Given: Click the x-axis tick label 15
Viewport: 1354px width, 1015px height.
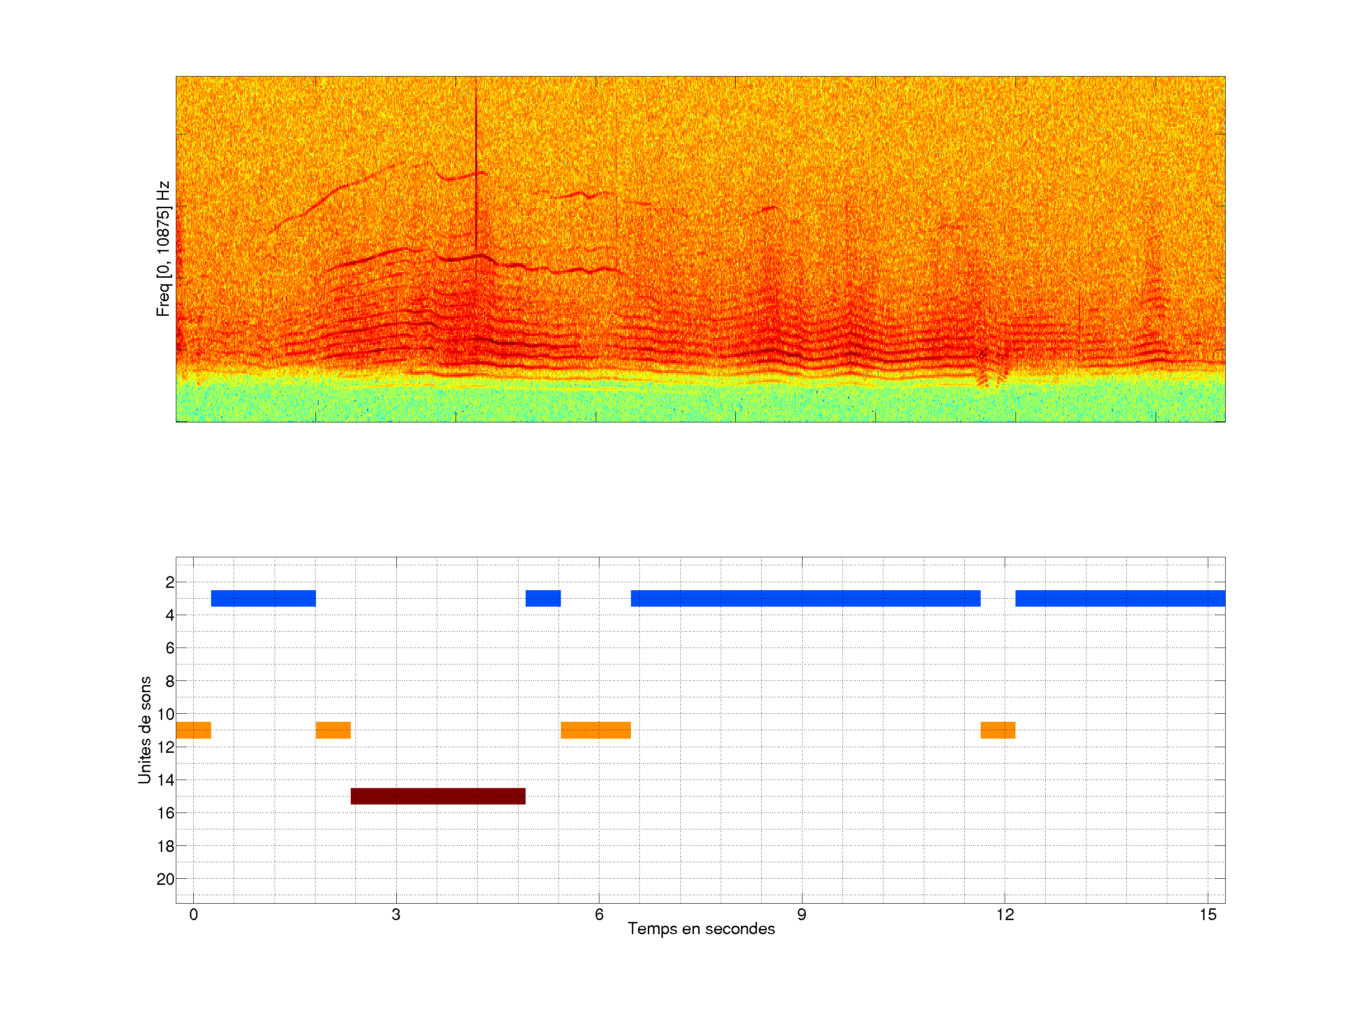Looking at the screenshot, I should 1207,914.
